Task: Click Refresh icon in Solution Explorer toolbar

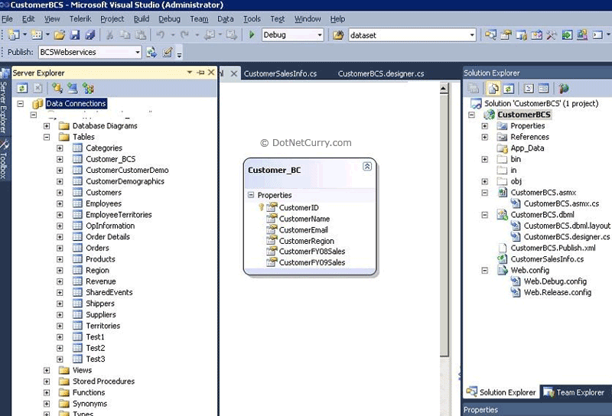Action: pos(508,89)
